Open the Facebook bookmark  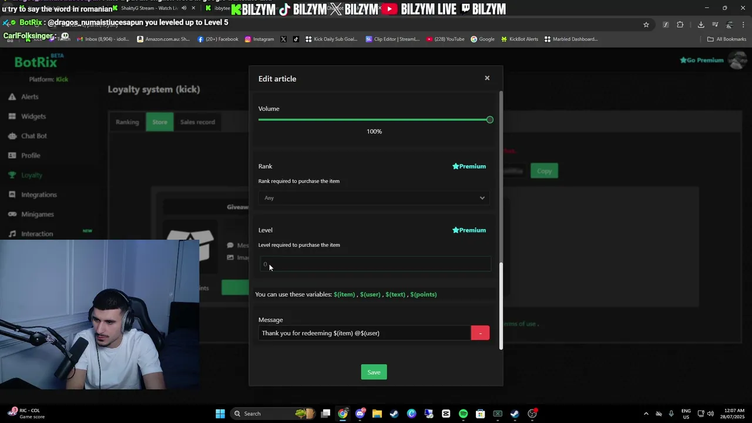point(218,39)
